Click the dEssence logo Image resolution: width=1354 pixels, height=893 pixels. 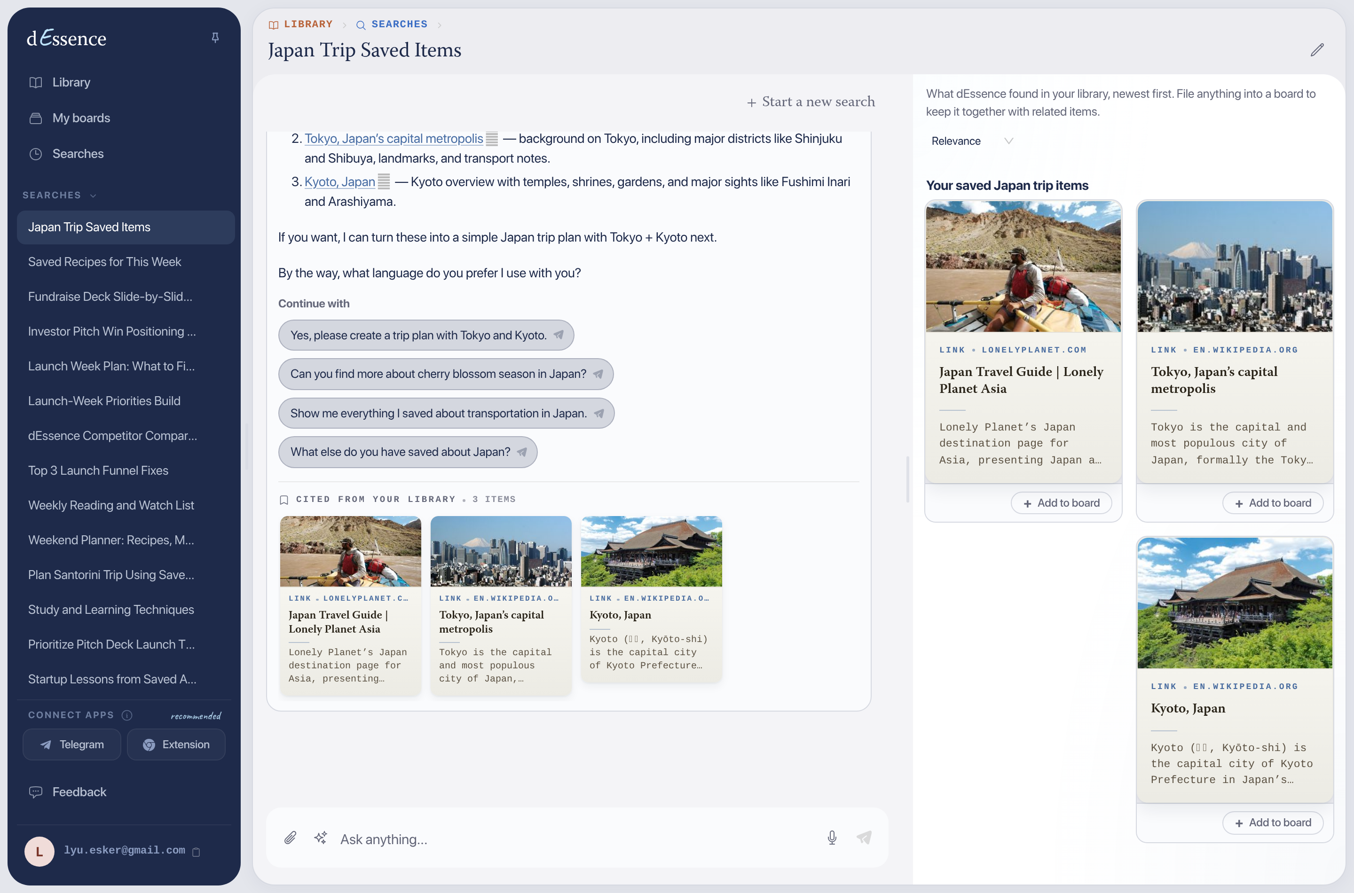67,38
